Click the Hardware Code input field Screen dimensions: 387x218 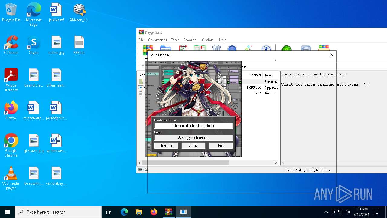193,126
